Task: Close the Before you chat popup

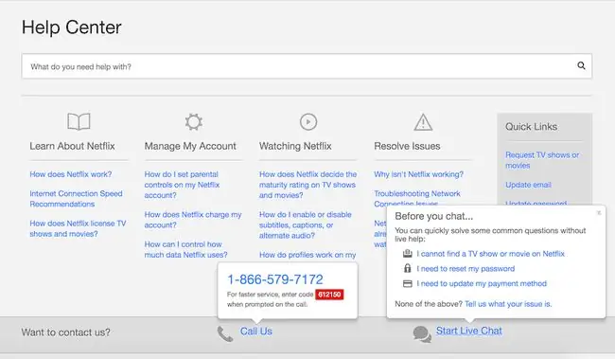Action: click(599, 213)
